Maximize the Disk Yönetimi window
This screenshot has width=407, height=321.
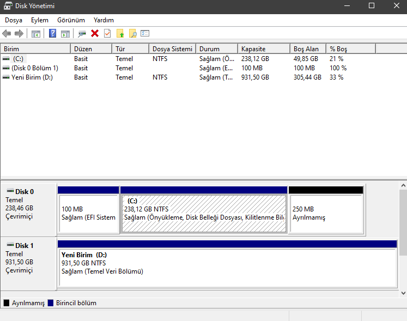pos(372,5)
